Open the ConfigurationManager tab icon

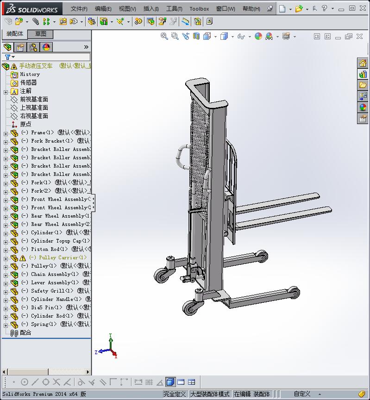click(x=33, y=47)
